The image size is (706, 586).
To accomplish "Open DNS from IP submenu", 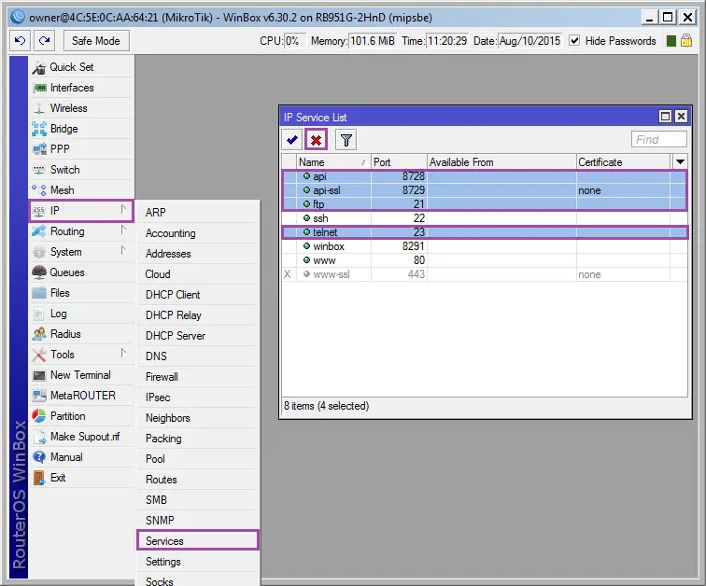I will coord(198,356).
